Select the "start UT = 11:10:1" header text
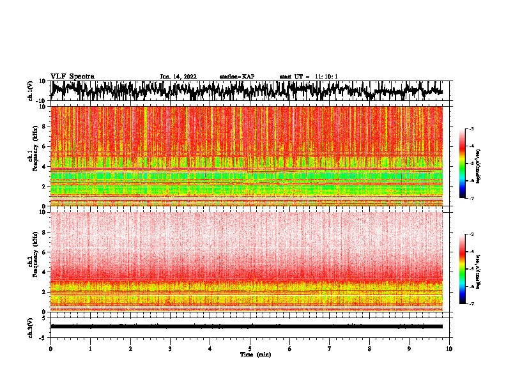Image resolution: width=506 pixels, height=391 pixels. (x=309, y=77)
